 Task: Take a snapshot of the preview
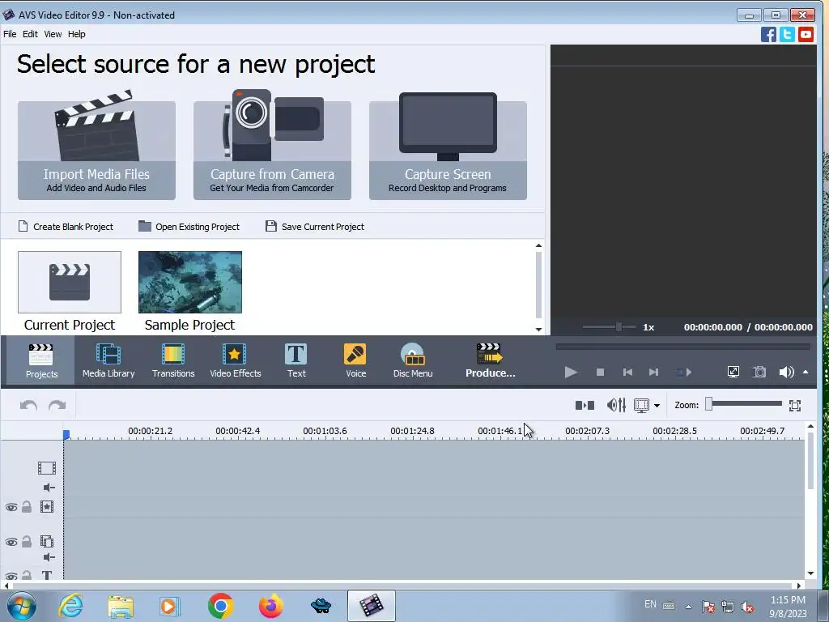(759, 373)
